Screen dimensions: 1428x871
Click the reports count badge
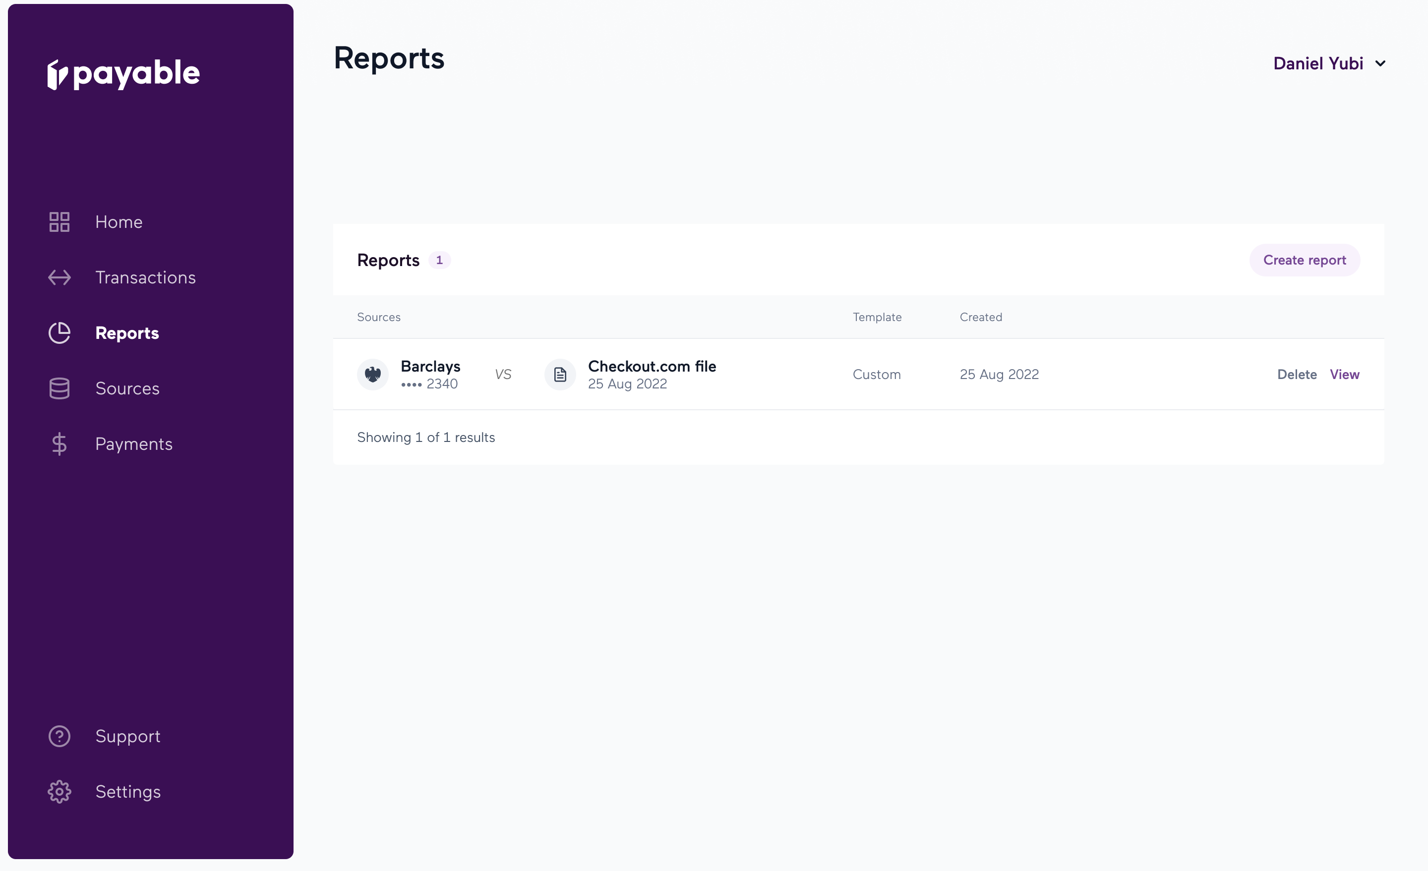[x=439, y=260]
